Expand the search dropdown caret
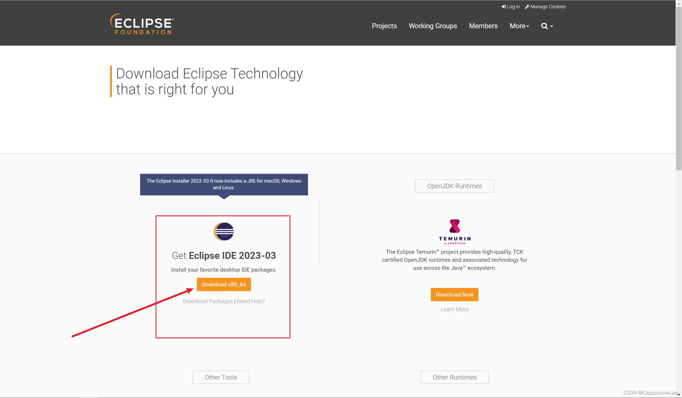This screenshot has height=398, width=682. pos(551,26)
